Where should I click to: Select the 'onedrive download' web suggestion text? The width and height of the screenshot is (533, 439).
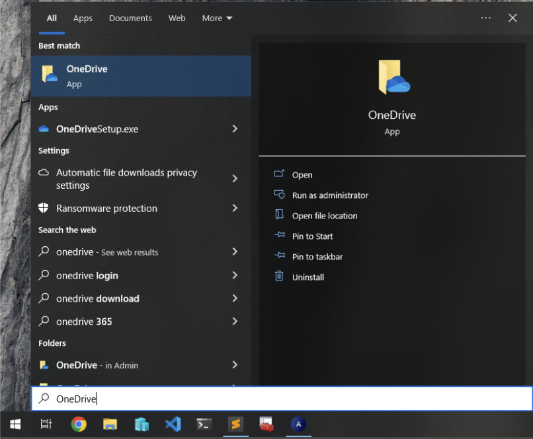(98, 298)
